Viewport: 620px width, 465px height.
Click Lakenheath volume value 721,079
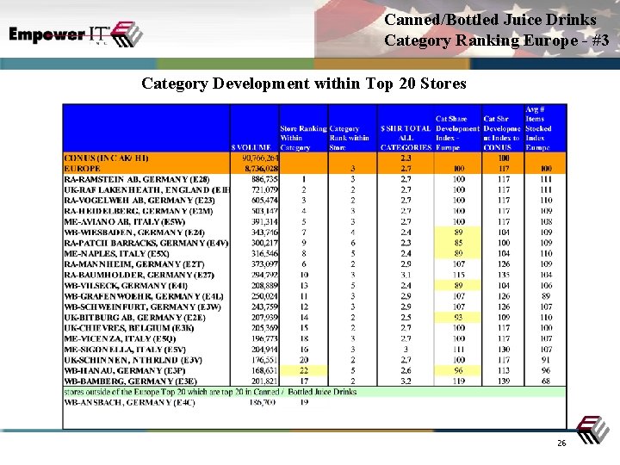coord(265,189)
